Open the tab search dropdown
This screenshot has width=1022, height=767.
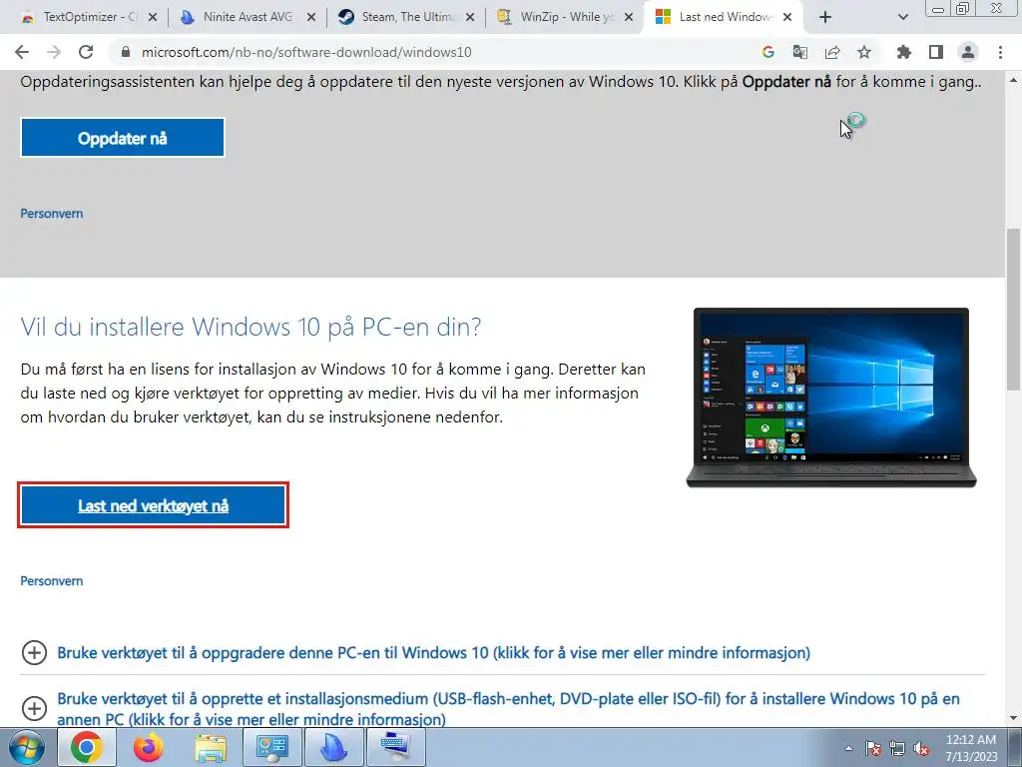point(902,17)
